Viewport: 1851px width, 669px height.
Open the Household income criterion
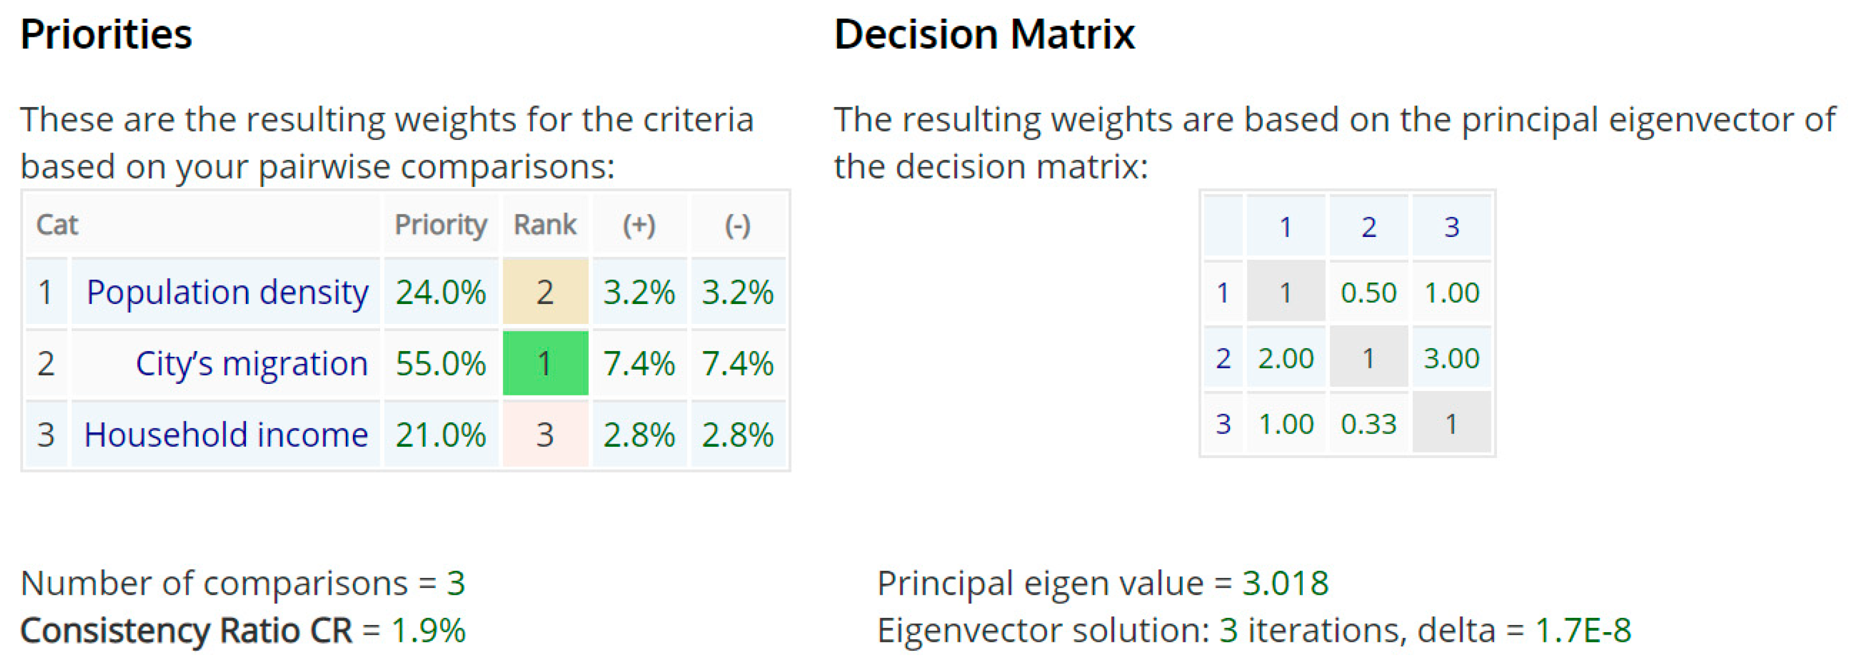point(225,434)
